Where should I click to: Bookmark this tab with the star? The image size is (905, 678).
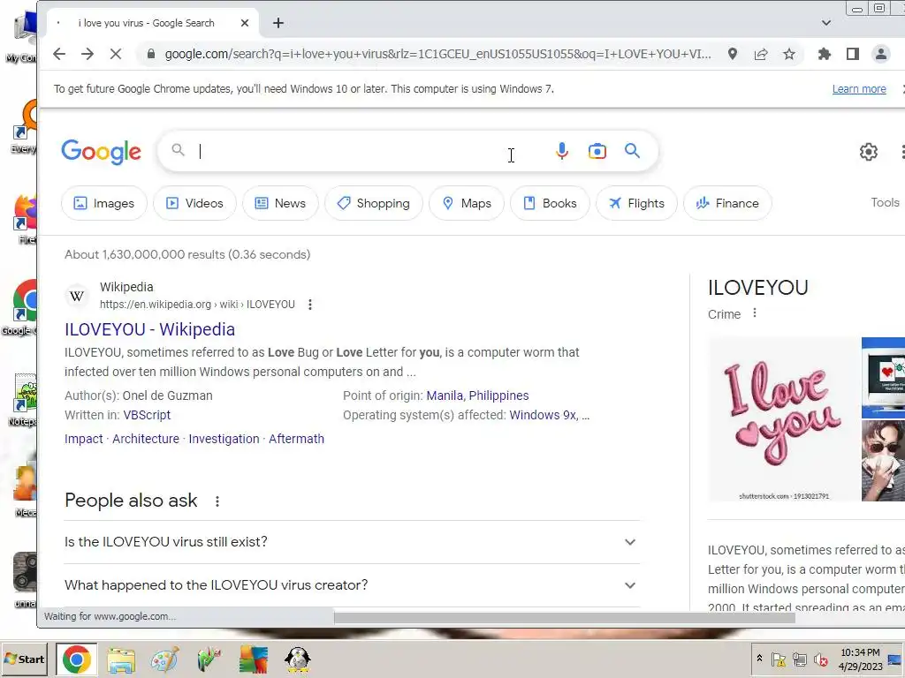pos(789,54)
